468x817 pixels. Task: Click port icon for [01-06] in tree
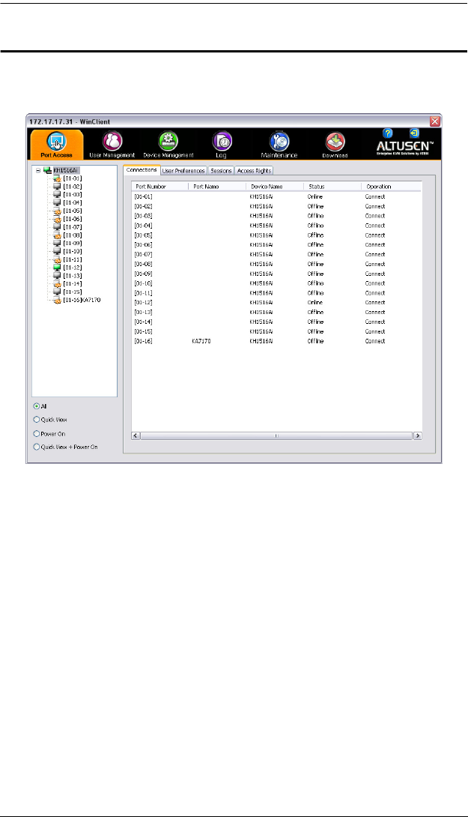pyautogui.click(x=57, y=220)
